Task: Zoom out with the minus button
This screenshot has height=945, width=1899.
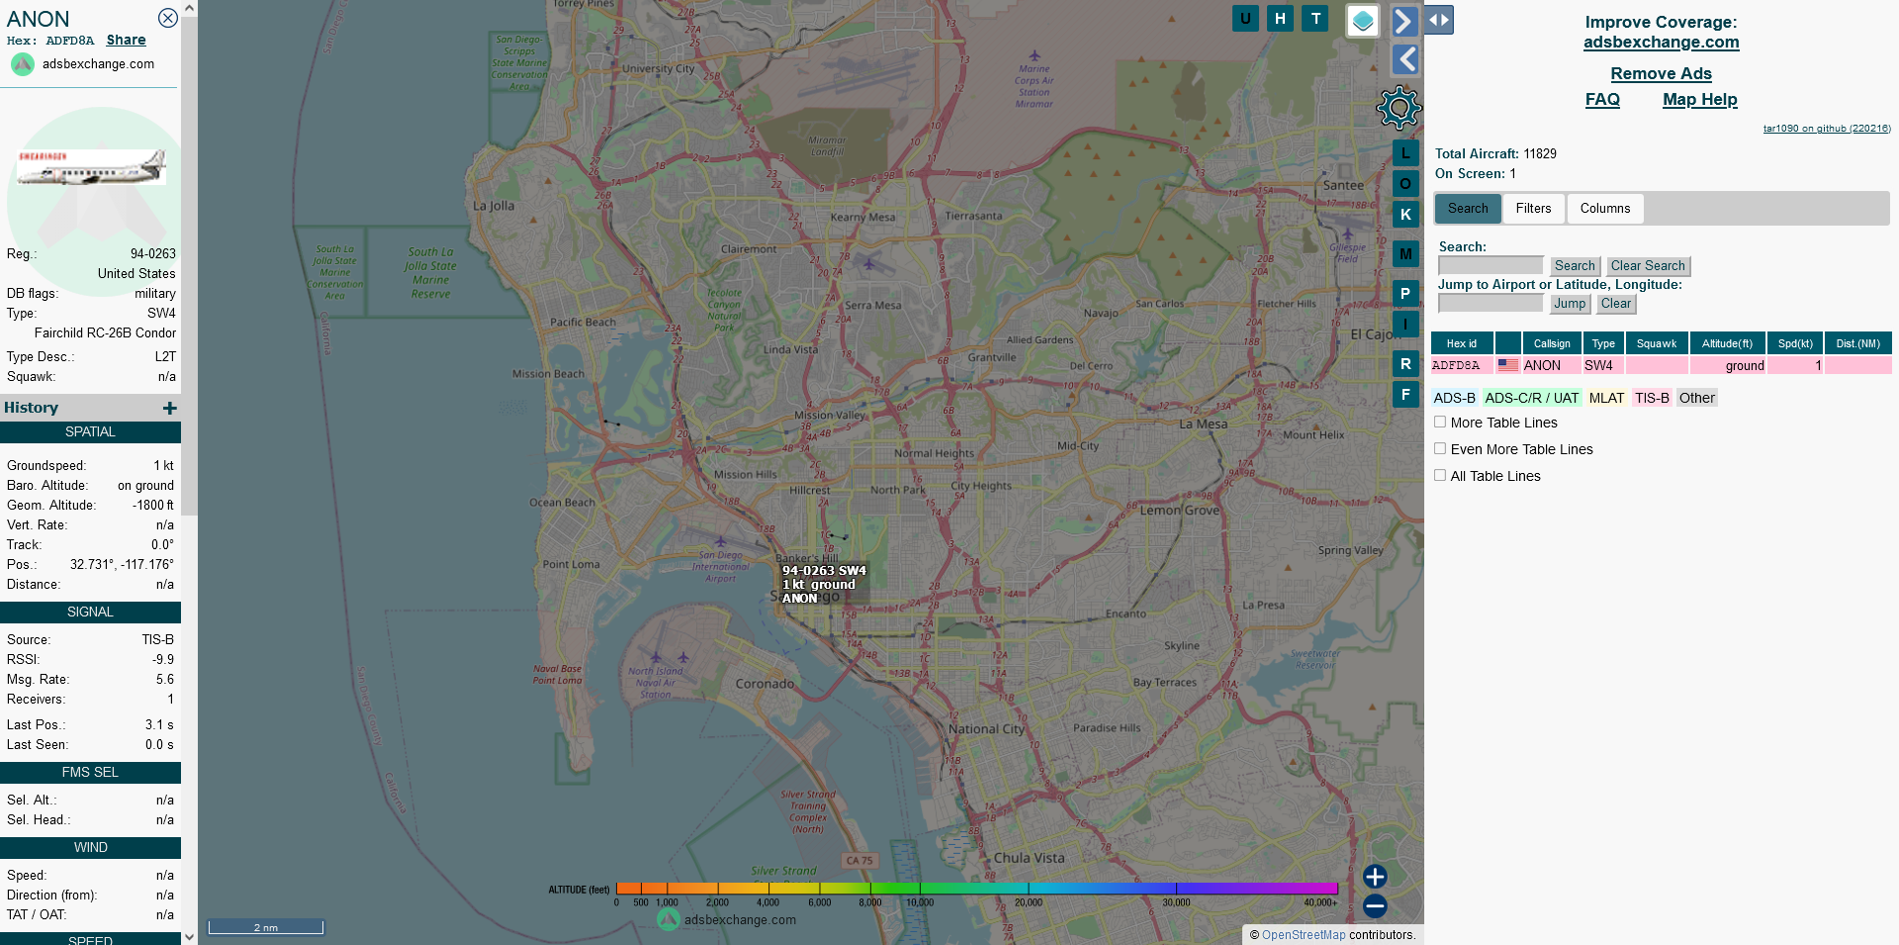Action: coord(1375,905)
